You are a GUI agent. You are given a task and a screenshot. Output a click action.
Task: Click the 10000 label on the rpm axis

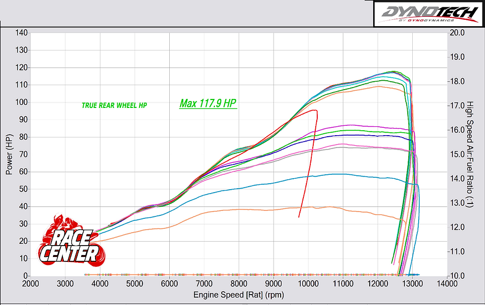(x=308, y=284)
